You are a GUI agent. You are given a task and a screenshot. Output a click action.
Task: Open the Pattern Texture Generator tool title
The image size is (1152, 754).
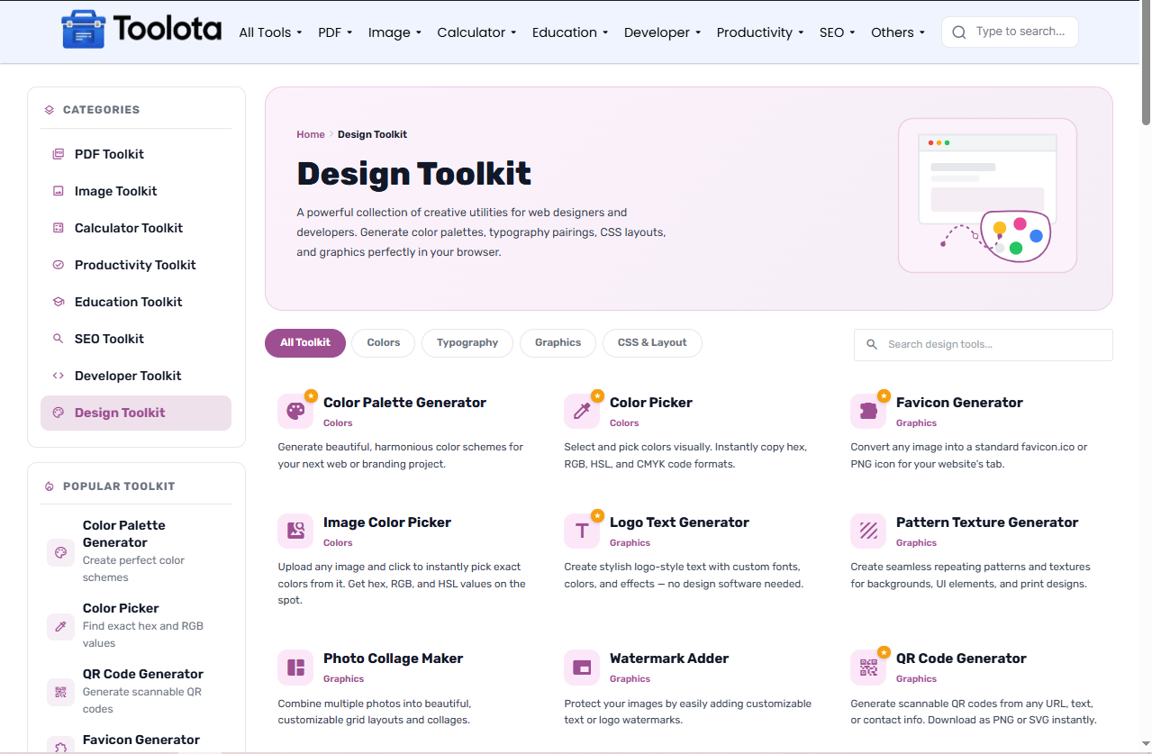pyautogui.click(x=987, y=522)
